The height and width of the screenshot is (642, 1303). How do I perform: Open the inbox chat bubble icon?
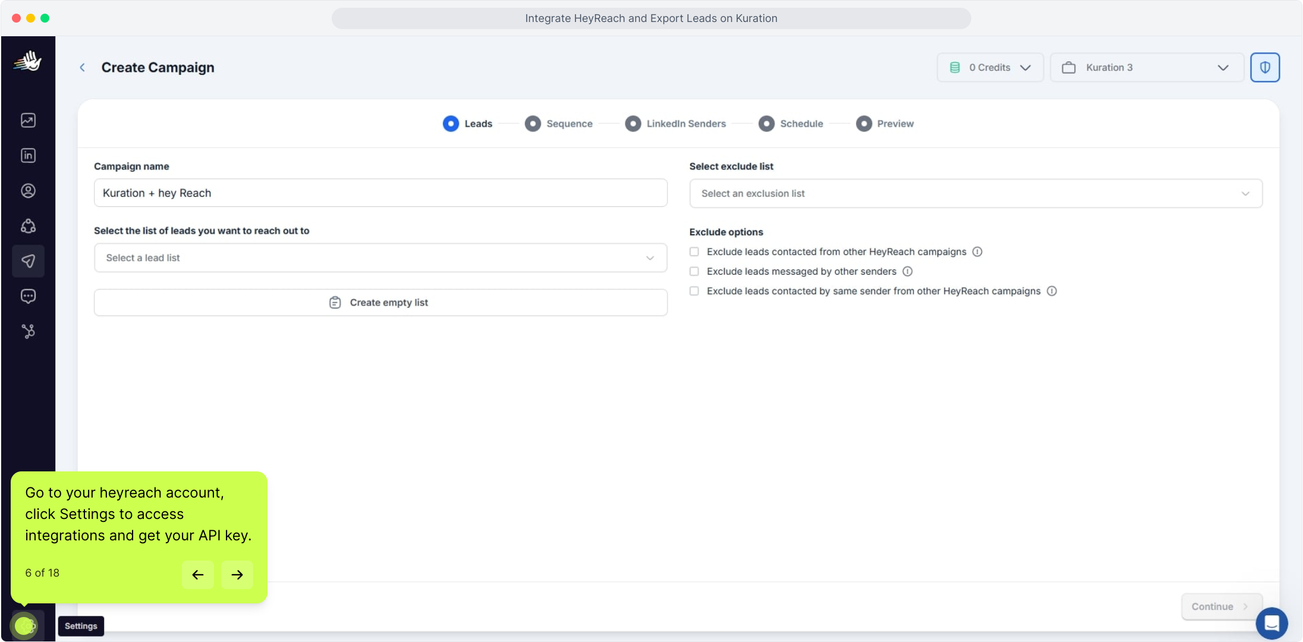(x=28, y=296)
